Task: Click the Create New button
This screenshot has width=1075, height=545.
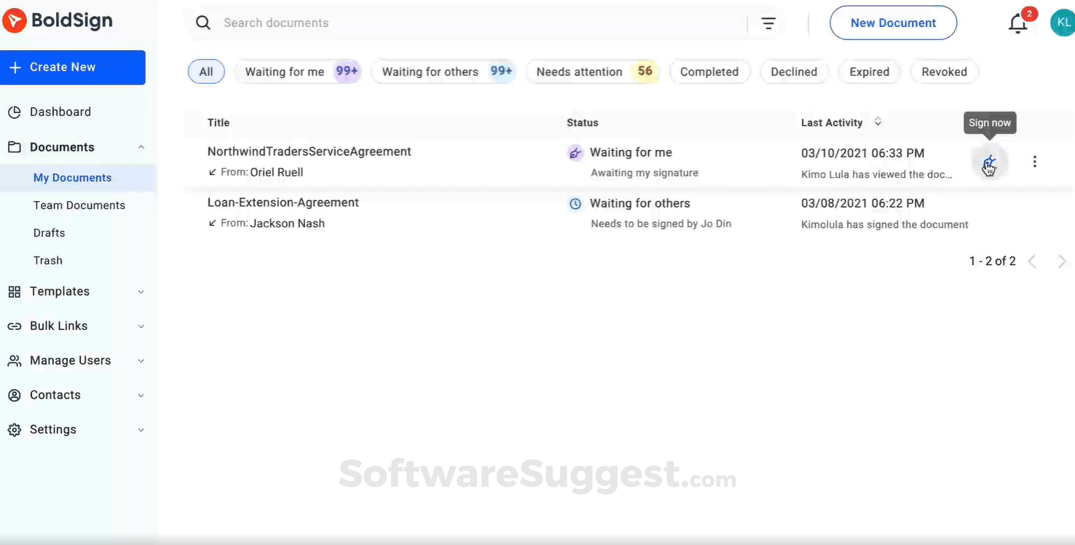Action: (x=73, y=67)
